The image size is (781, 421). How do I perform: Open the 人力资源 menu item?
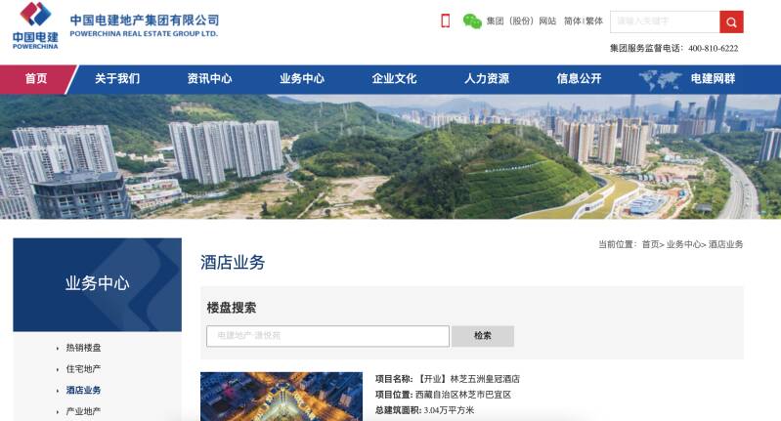487,78
